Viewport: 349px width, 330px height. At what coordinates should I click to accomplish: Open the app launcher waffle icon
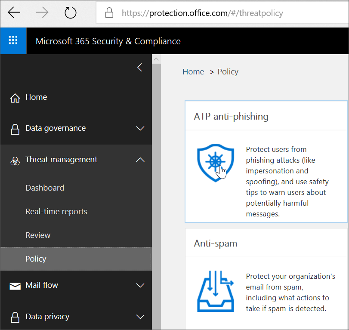tap(13, 40)
